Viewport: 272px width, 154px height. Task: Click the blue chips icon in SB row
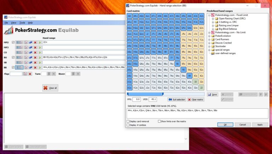[x=30, y=62]
